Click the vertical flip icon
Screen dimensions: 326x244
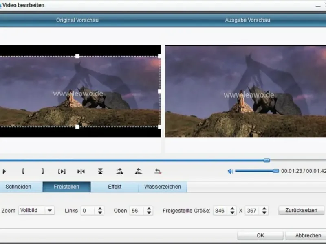pos(100,171)
